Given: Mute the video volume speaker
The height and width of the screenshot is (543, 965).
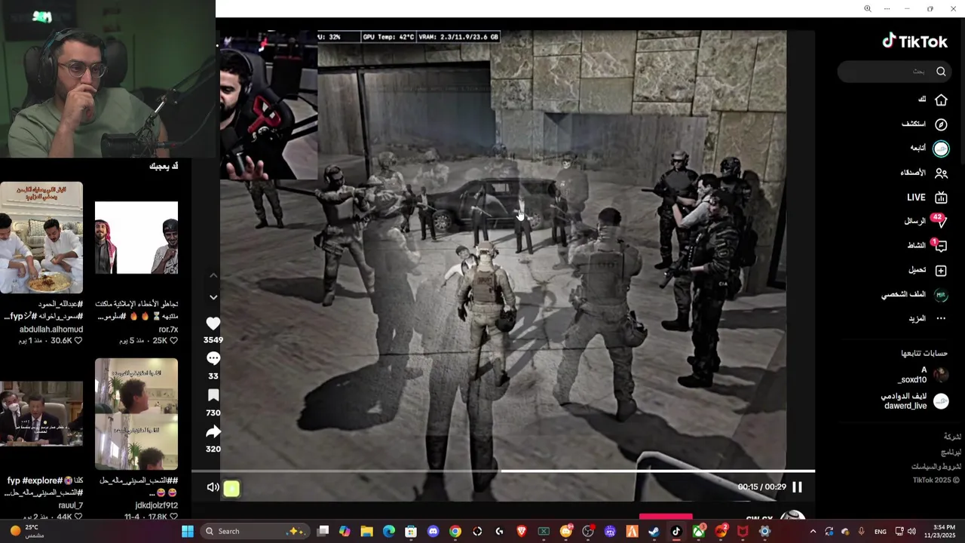Looking at the screenshot, I should click(x=213, y=488).
